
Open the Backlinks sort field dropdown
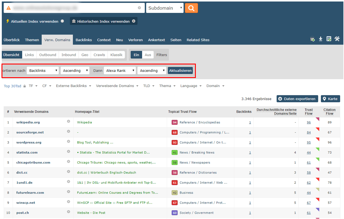43,70
